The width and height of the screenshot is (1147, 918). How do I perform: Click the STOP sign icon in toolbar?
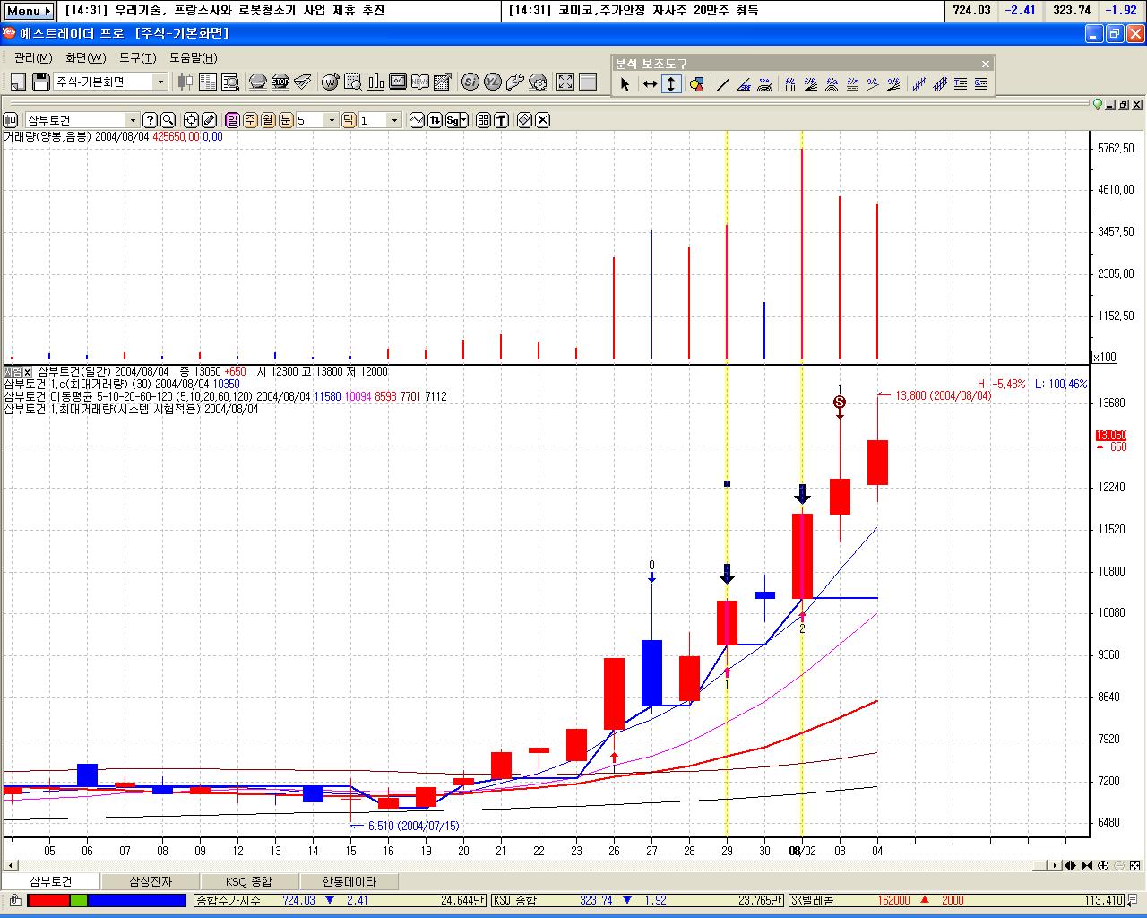280,82
